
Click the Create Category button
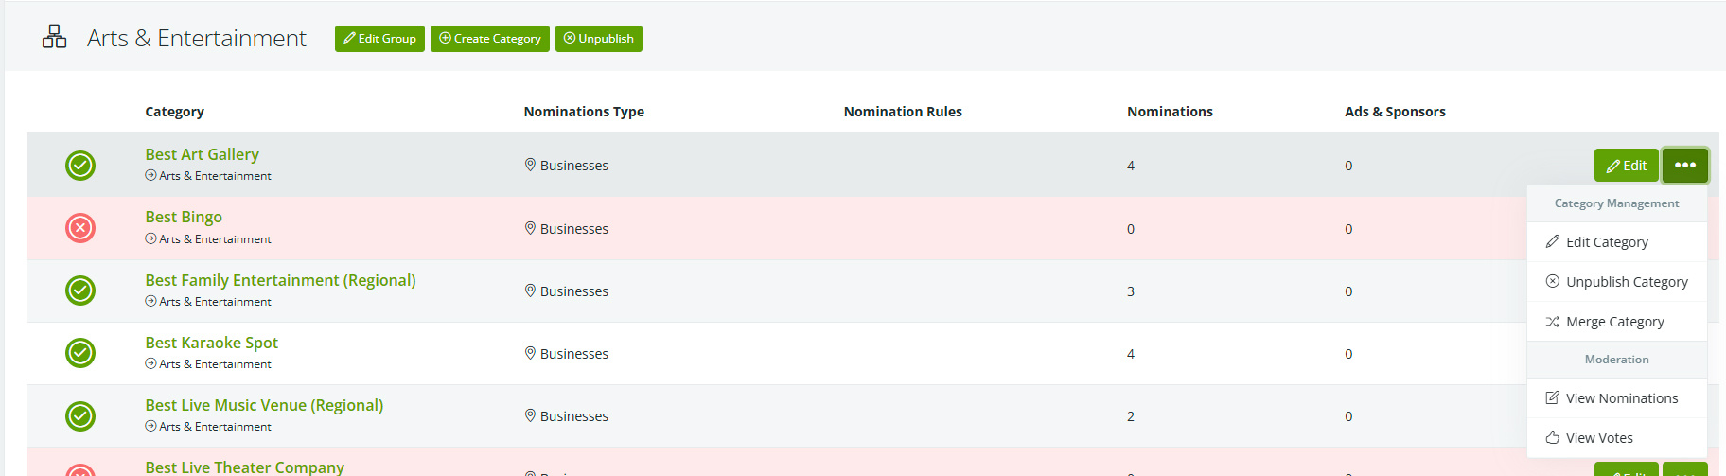490,39
